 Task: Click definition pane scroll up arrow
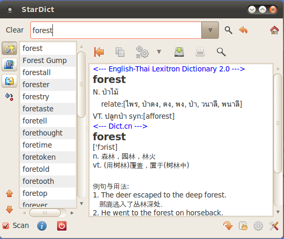[278, 69]
